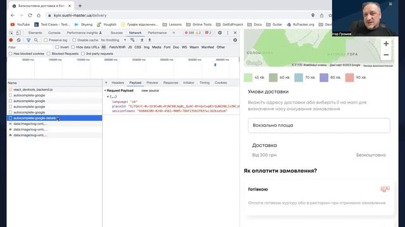Viewport: 405px width, 227px height.
Task: Collapse the Request Payload section
Action: pyautogui.click(x=105, y=91)
